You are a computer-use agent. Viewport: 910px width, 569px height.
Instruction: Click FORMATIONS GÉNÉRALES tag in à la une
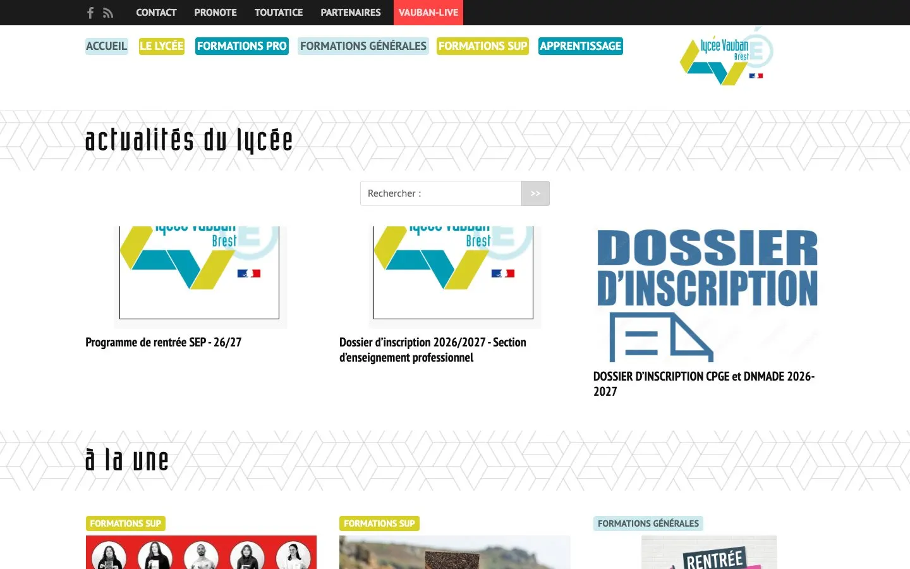648,523
